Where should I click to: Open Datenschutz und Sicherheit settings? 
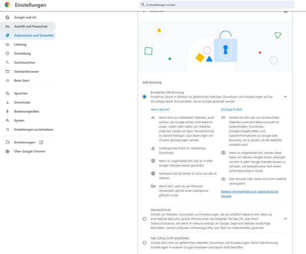[28, 35]
